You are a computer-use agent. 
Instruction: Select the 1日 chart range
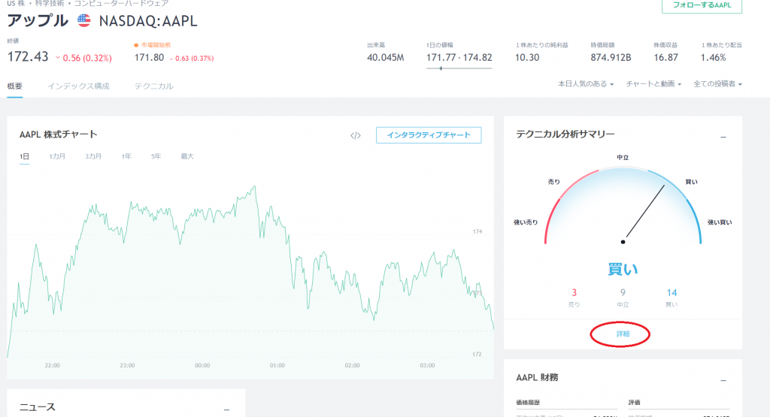click(x=24, y=156)
